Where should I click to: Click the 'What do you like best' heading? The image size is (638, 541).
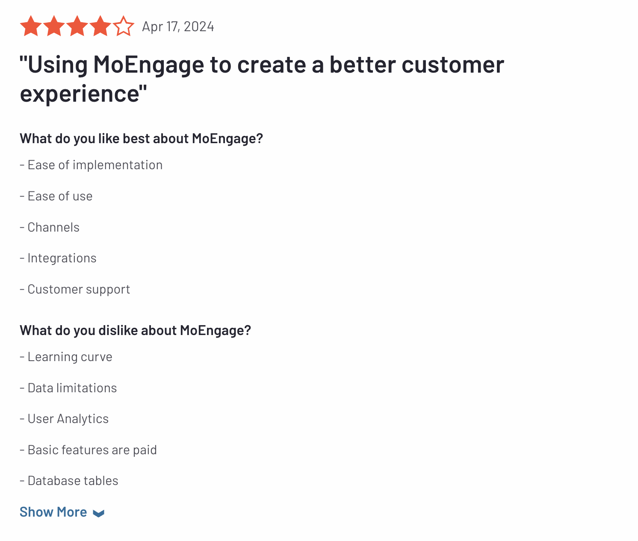141,138
